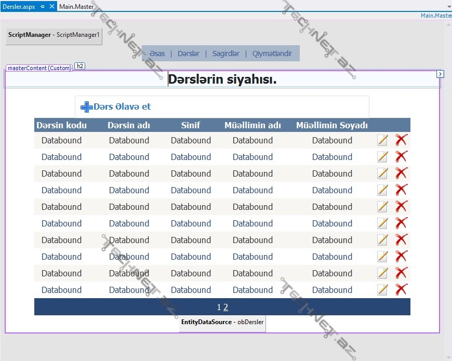This screenshot has width=452, height=361.
Task: Click the edit pencil icon in the third row
Action: 382,173
